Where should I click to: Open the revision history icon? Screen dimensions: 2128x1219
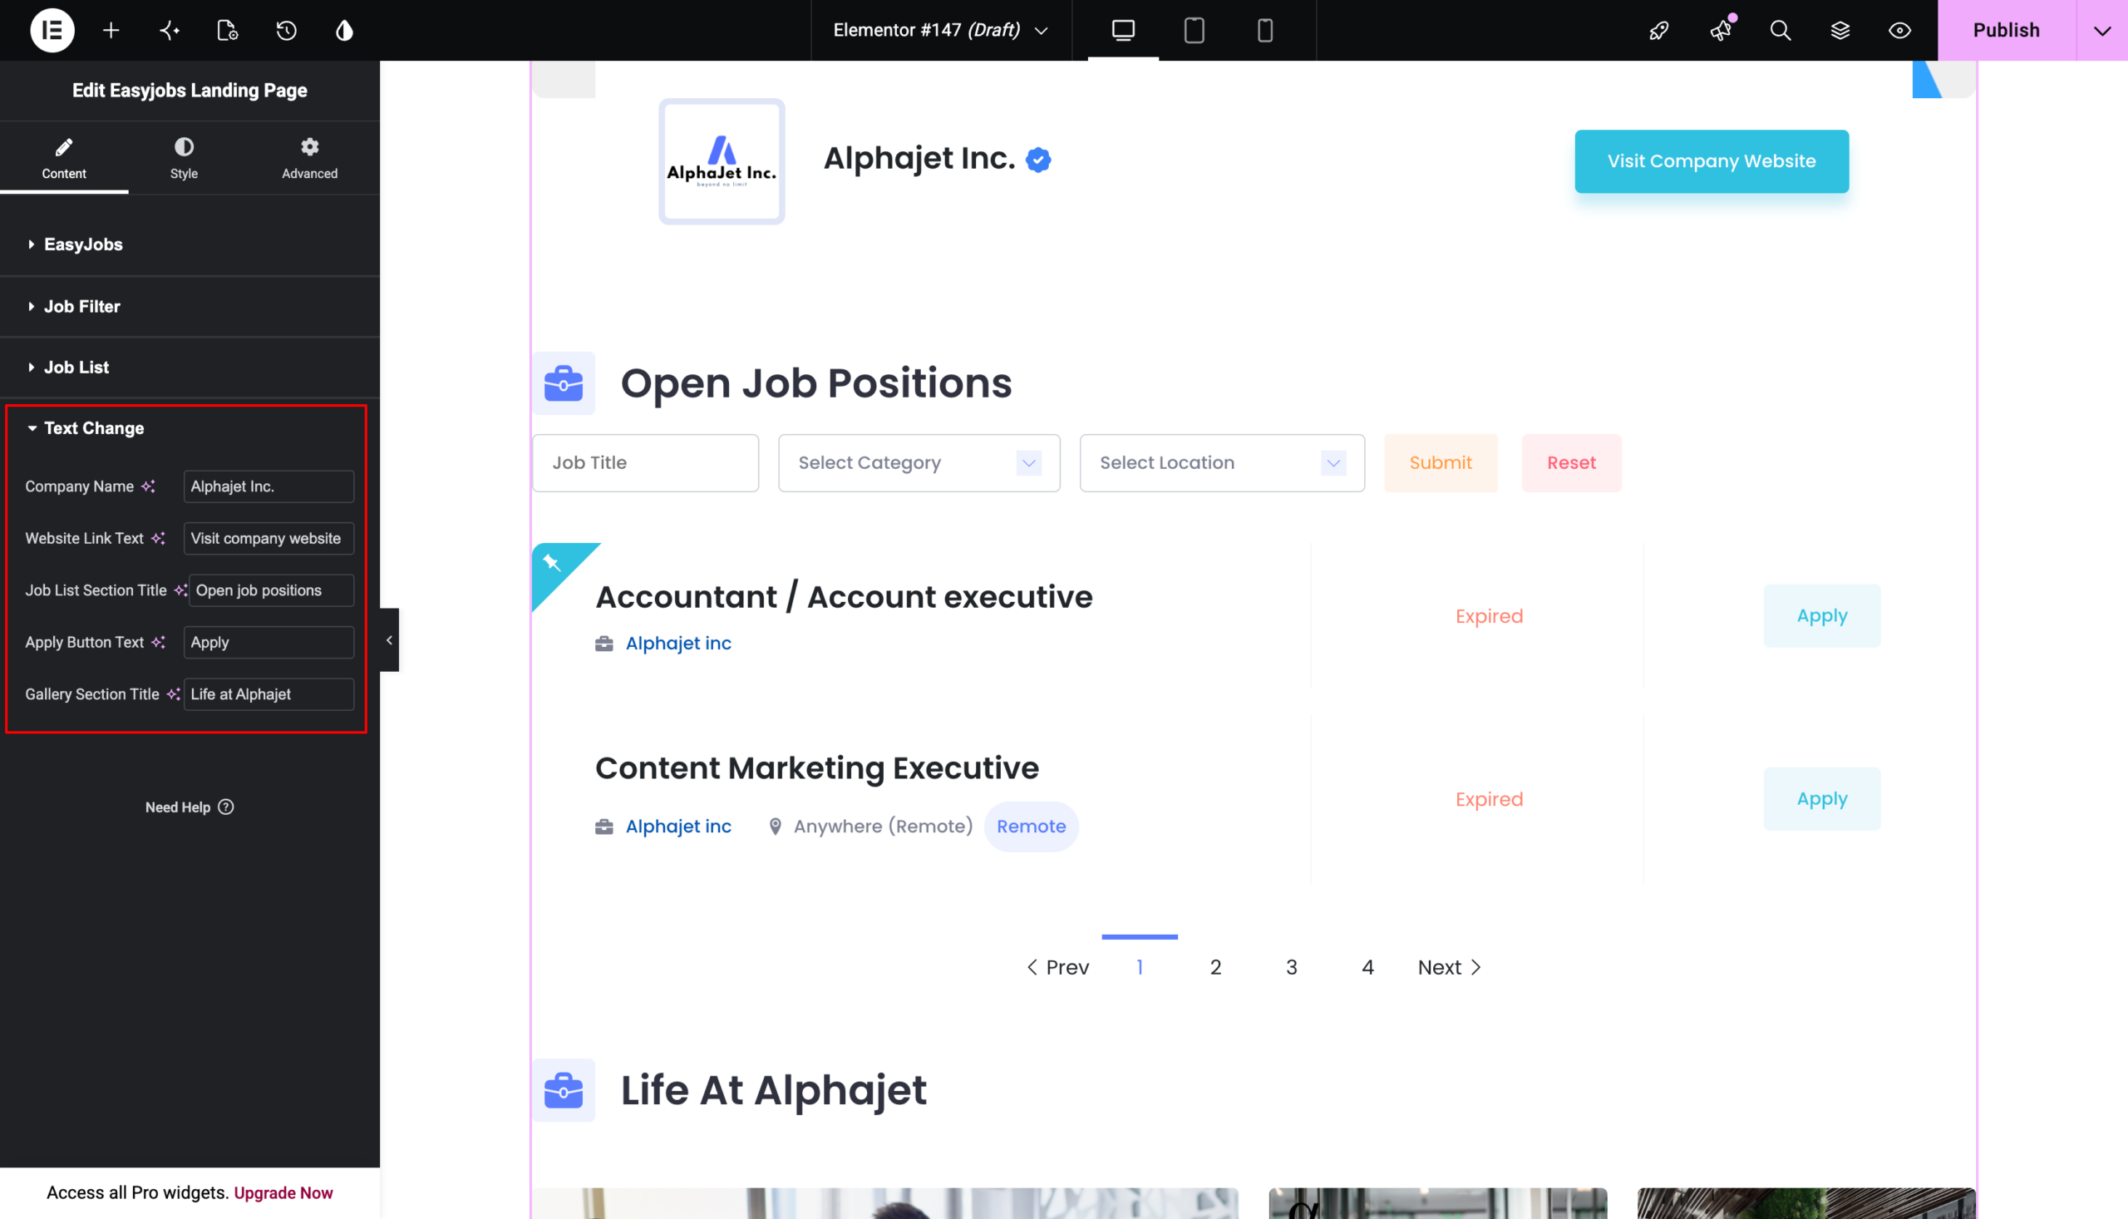tap(286, 30)
